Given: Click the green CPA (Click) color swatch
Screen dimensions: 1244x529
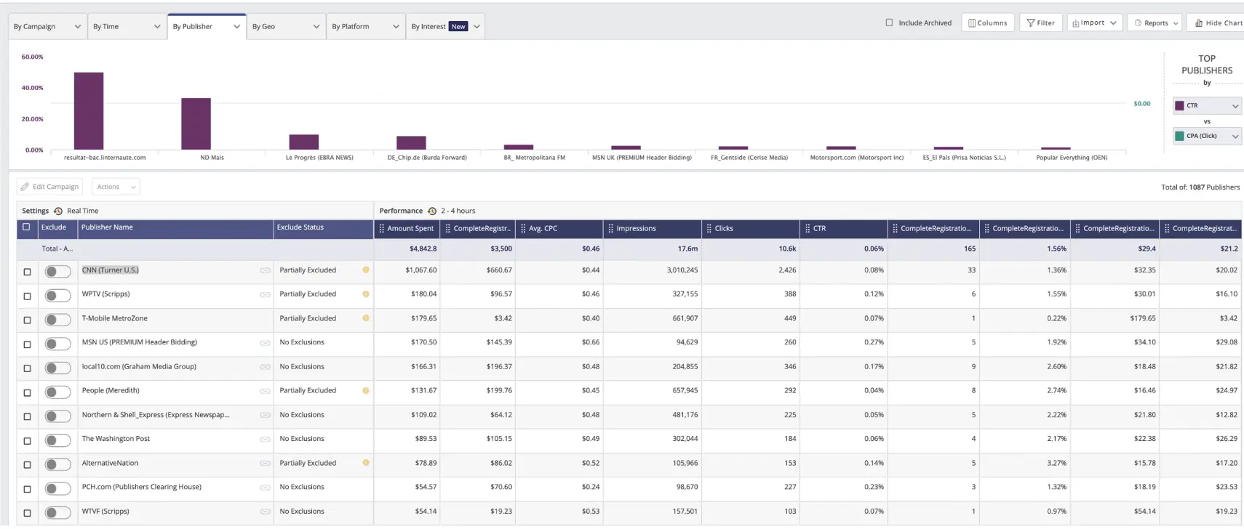Looking at the screenshot, I should [x=1179, y=136].
